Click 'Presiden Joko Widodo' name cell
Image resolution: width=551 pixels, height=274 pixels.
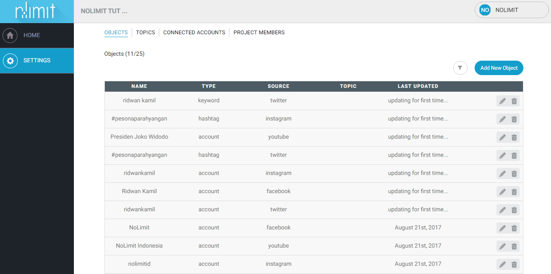140,137
